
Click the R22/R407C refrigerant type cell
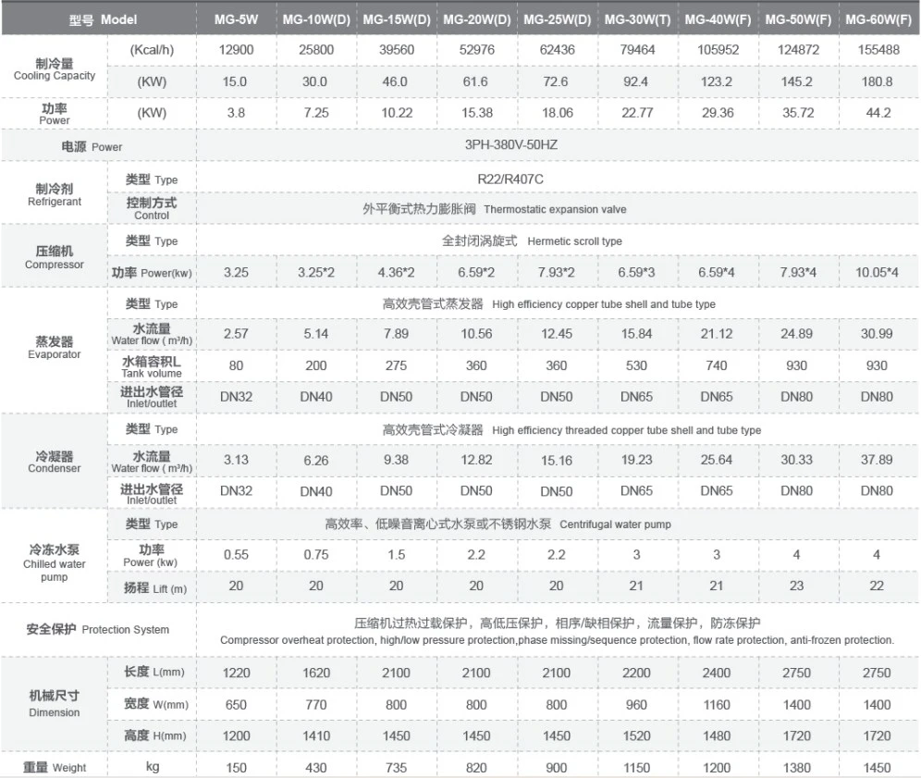(x=510, y=179)
